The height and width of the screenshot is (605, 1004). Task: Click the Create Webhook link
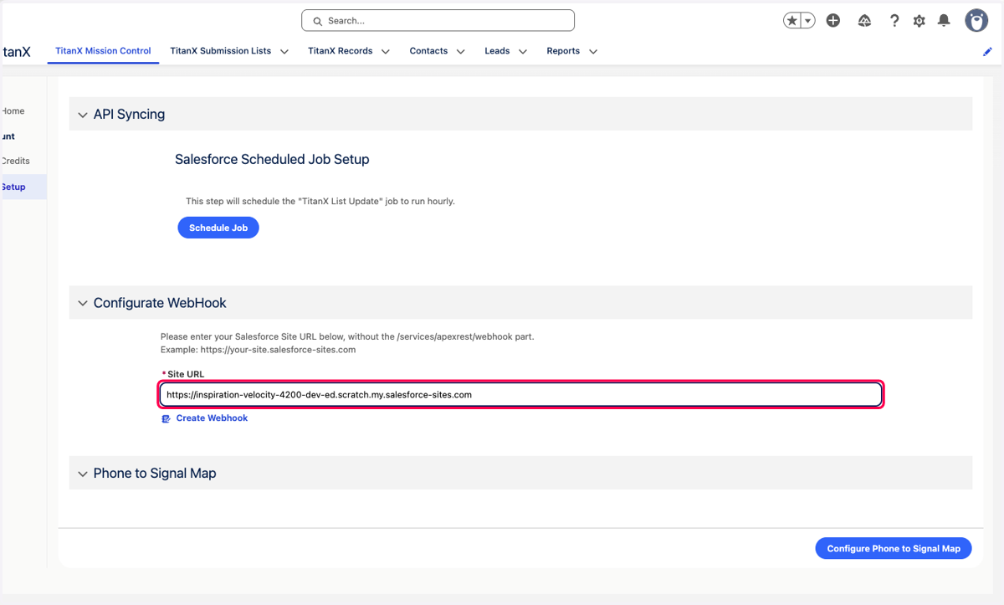tap(212, 418)
